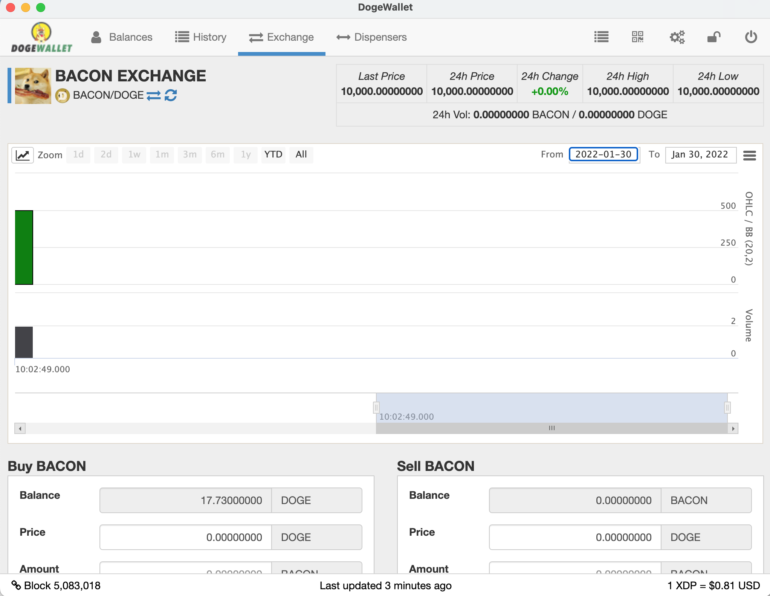Click the BACON shiba thumbnail image
Image resolution: width=770 pixels, height=596 pixels.
point(33,86)
